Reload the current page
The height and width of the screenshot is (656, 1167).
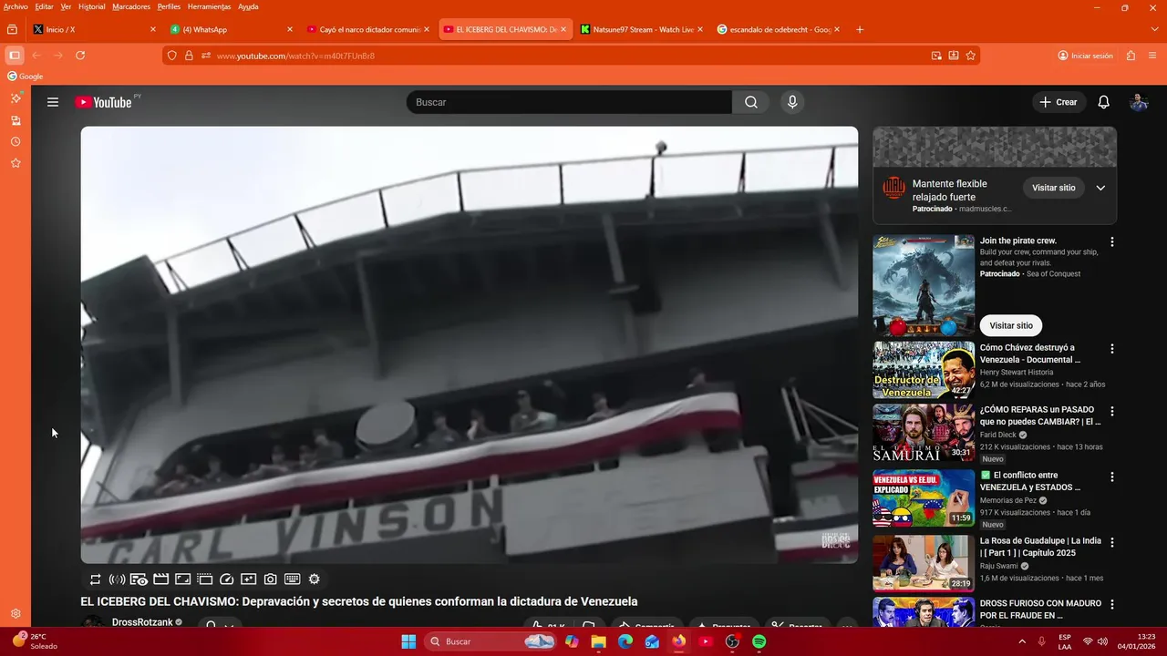pos(80,56)
